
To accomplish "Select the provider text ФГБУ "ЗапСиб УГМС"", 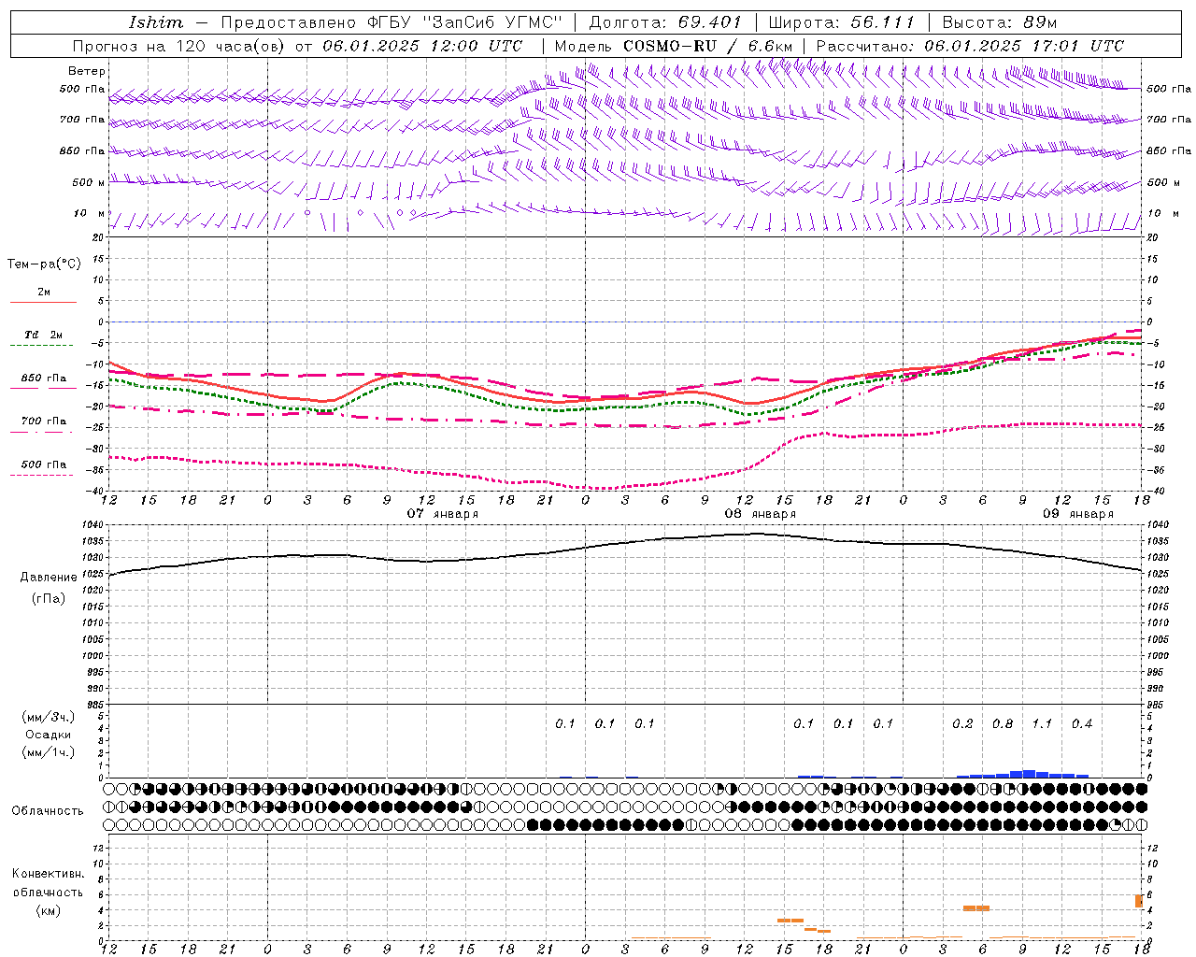I will pos(464,22).
